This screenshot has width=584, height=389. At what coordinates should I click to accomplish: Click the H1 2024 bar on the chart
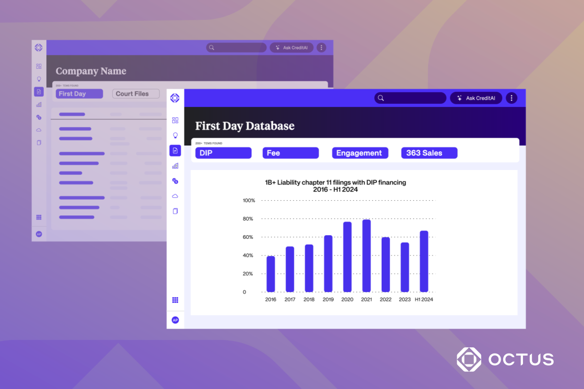(423, 261)
